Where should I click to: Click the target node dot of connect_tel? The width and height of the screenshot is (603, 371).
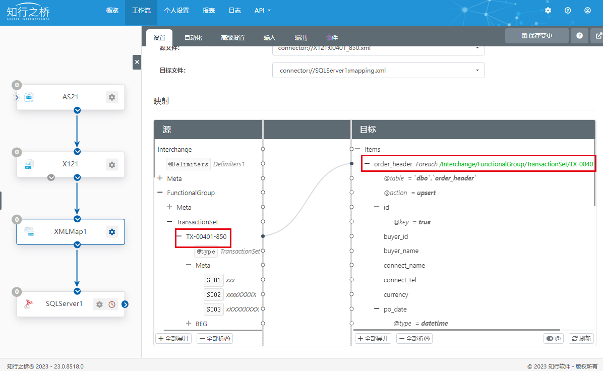coord(351,279)
